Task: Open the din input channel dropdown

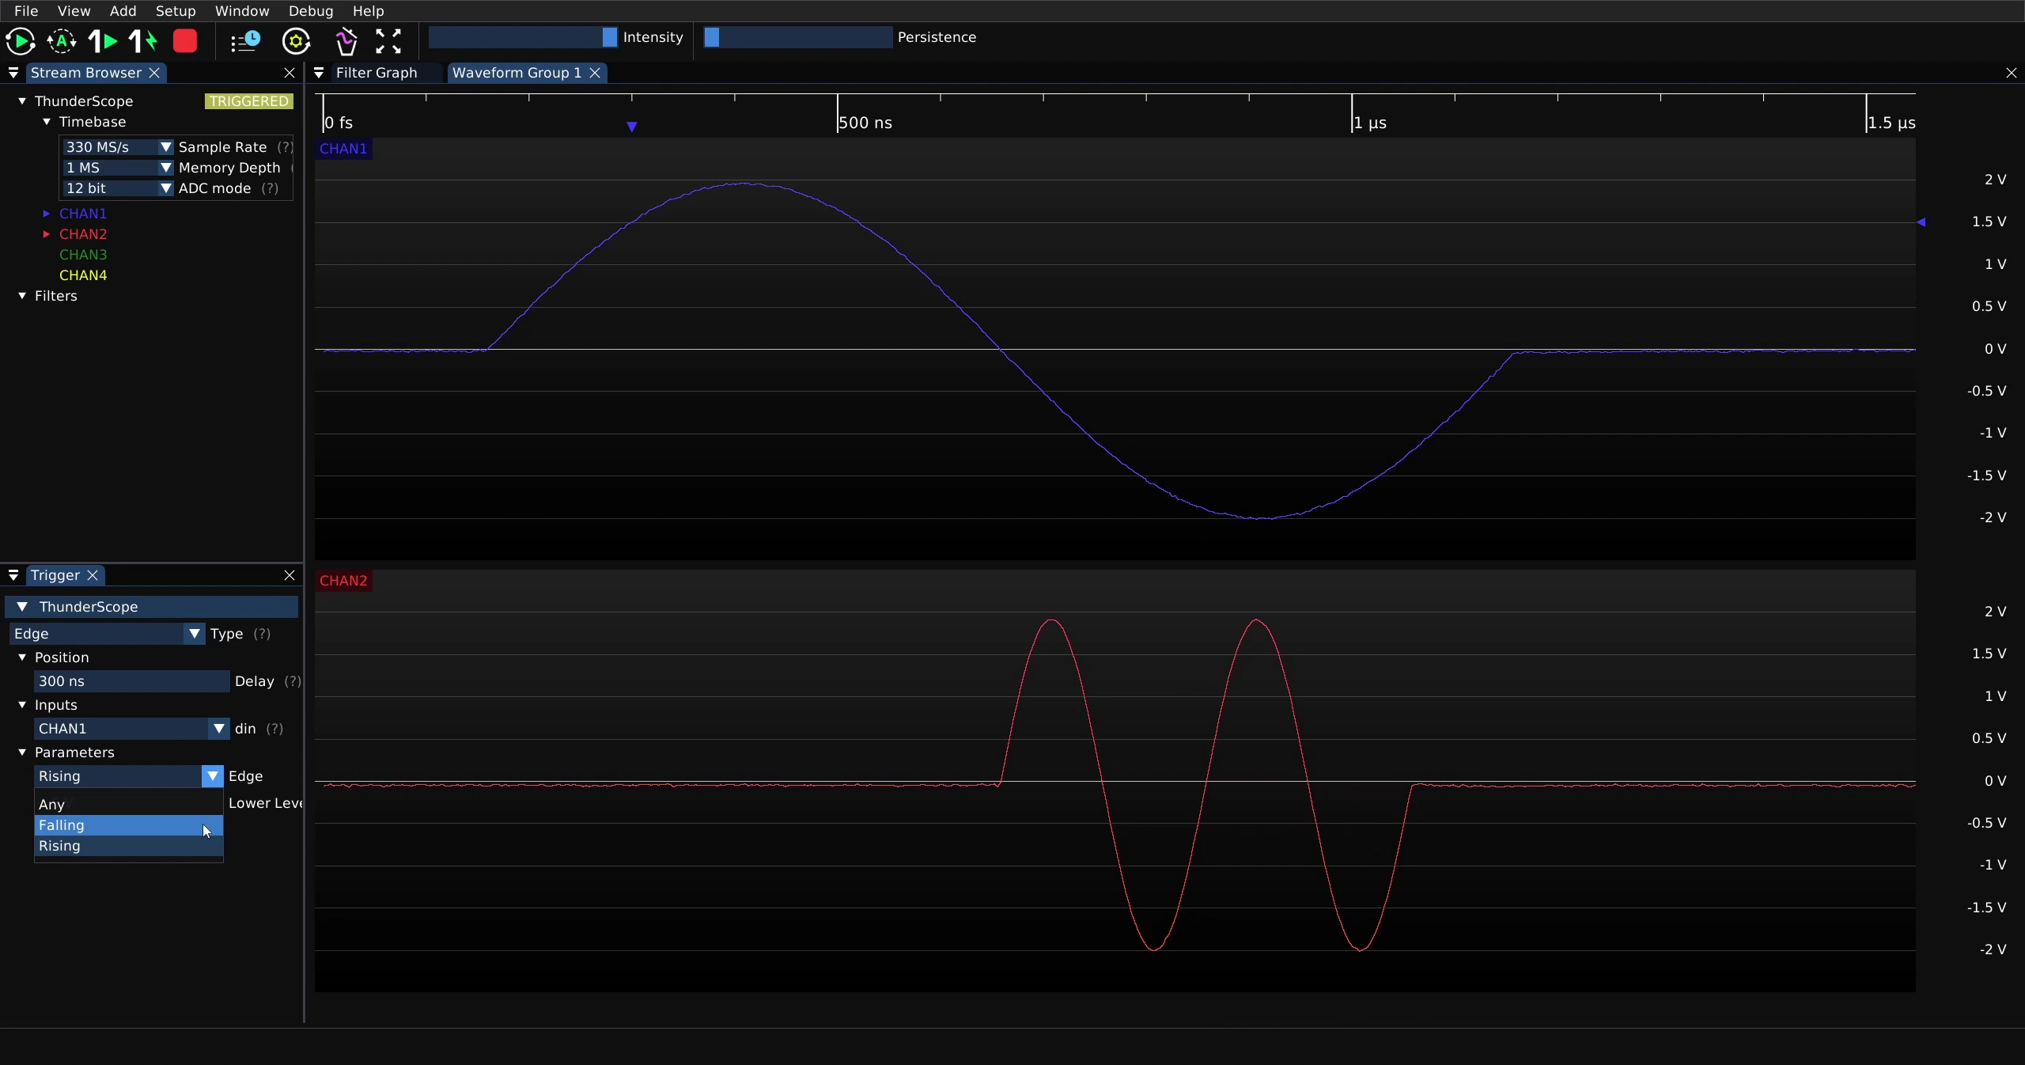Action: 131,729
